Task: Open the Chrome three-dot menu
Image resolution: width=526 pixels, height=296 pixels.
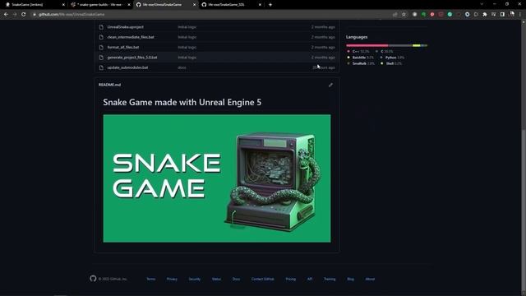Action: click(520, 15)
